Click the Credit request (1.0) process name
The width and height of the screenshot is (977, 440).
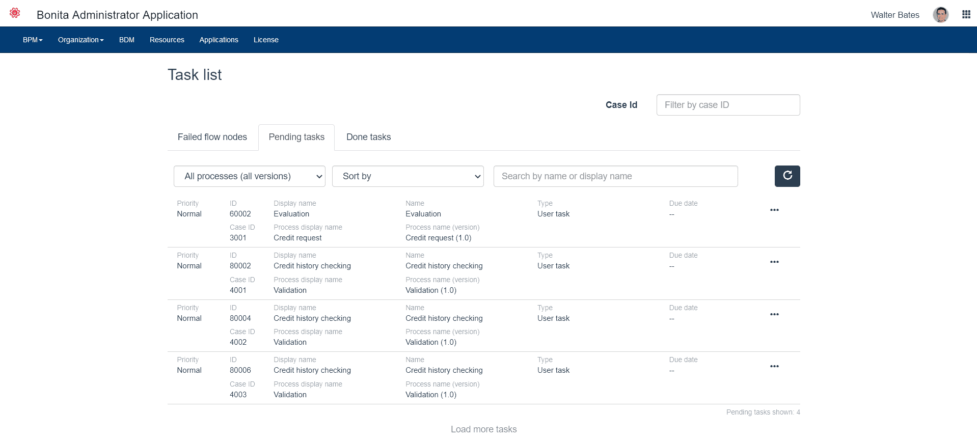[438, 238]
